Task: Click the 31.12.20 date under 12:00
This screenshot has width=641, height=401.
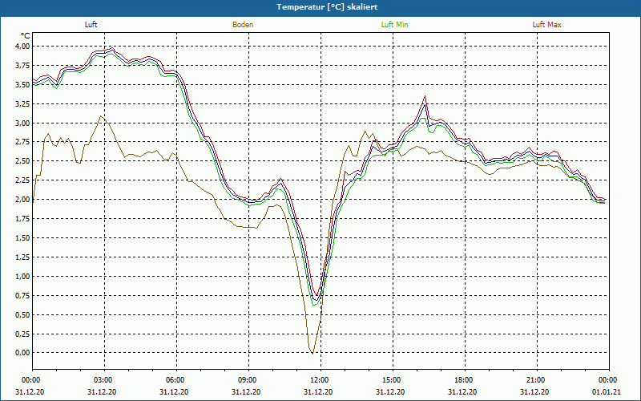Action: 317,392
